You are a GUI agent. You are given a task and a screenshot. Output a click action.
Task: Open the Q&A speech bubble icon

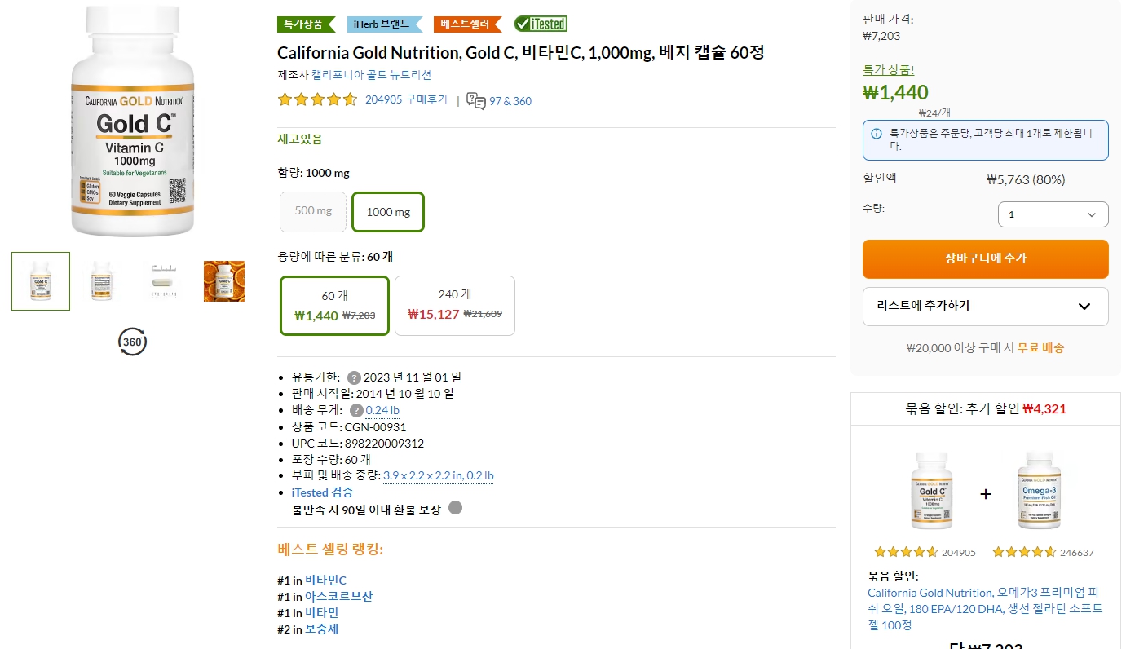click(x=475, y=100)
